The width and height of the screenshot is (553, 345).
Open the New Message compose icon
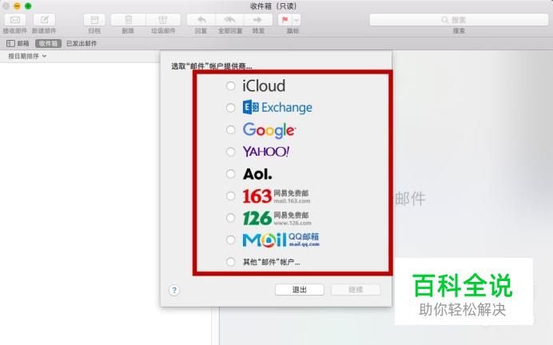44,20
